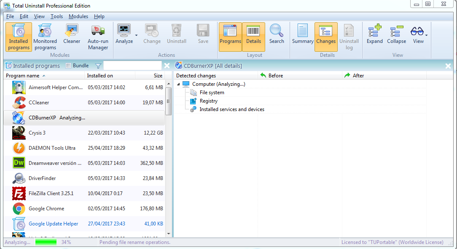Select the Crysis 3 program row

pyautogui.click(x=84, y=132)
